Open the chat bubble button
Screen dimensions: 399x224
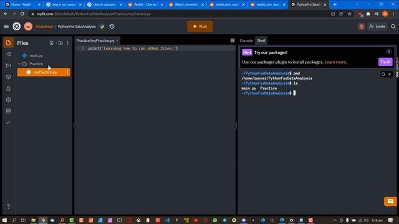(x=390, y=202)
